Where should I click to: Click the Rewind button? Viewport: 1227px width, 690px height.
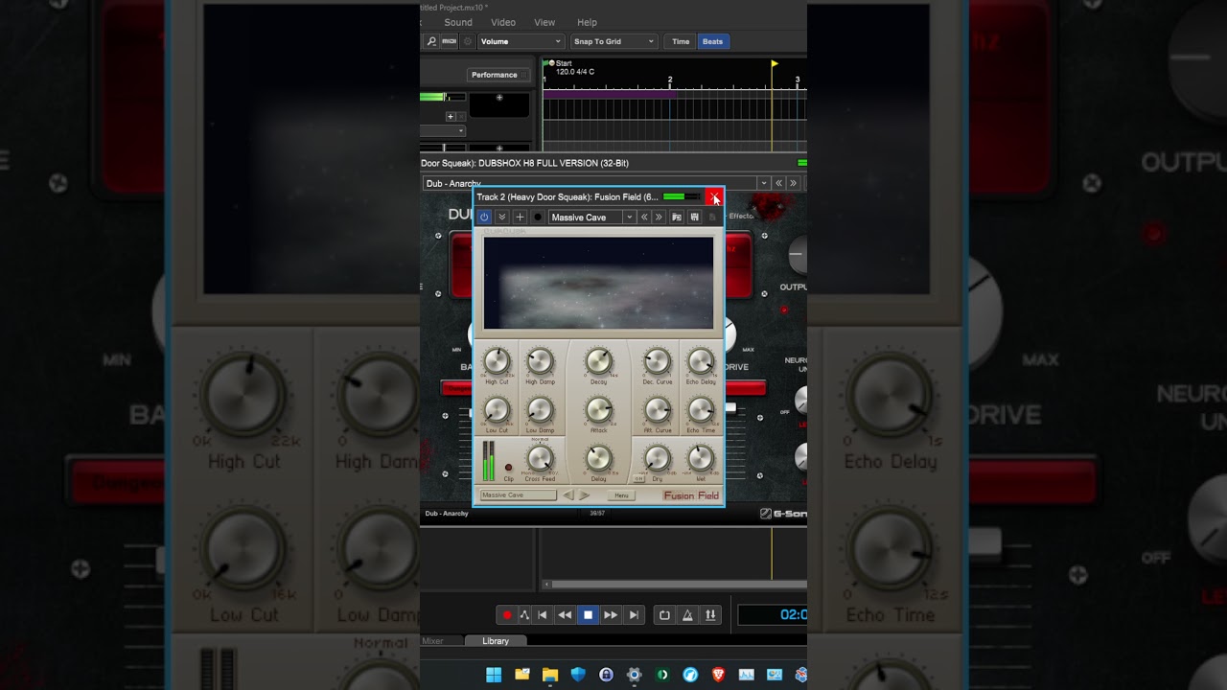click(x=565, y=615)
